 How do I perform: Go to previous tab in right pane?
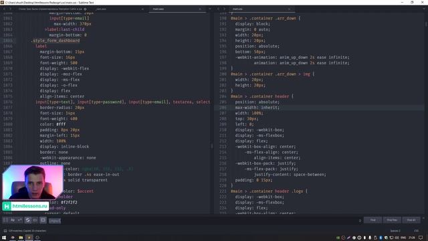(218, 9)
